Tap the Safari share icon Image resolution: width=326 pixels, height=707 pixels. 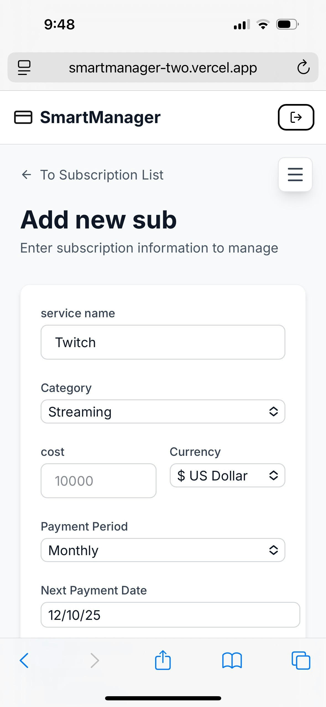(163, 660)
